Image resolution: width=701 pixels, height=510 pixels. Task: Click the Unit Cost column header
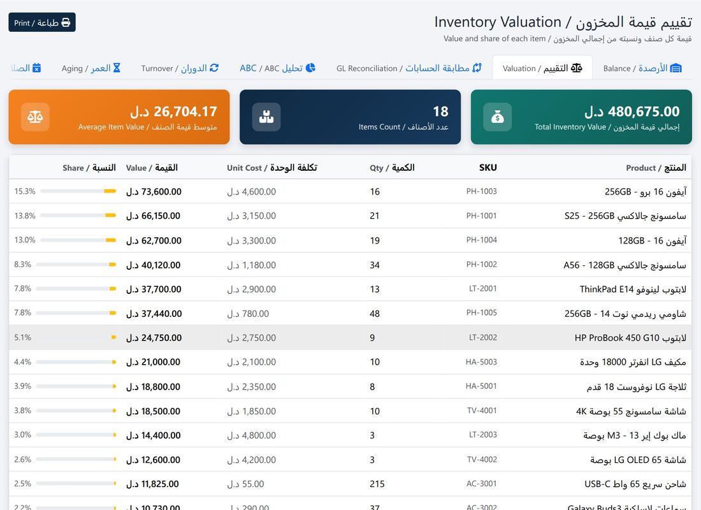click(272, 168)
